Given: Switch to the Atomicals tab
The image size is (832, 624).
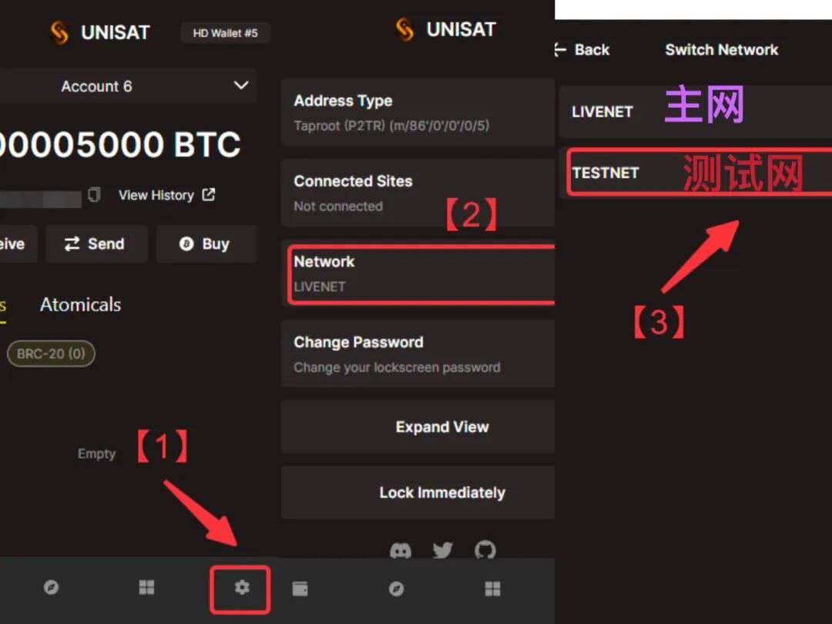Looking at the screenshot, I should point(81,304).
